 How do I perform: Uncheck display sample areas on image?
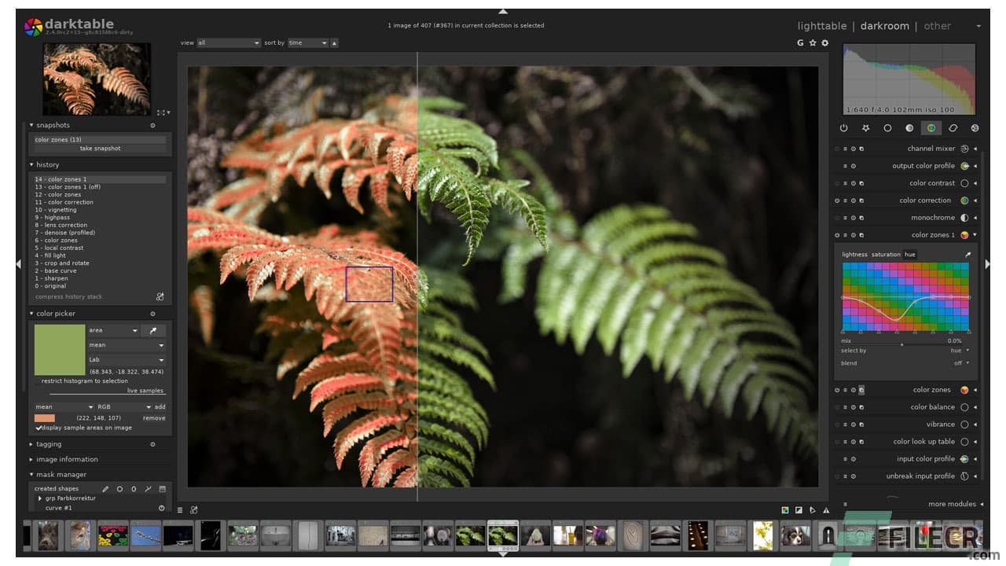pos(38,428)
